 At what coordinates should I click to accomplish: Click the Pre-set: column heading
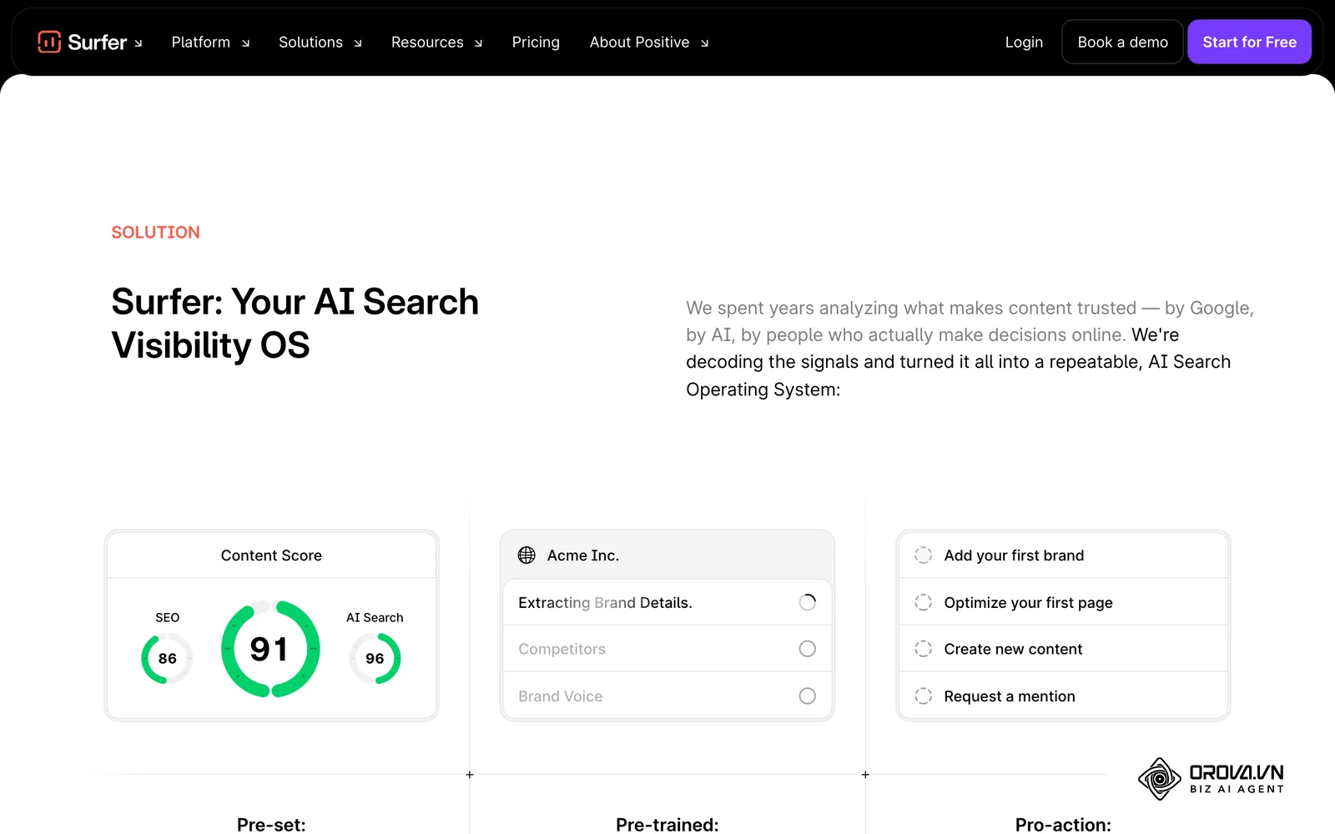tap(271, 825)
